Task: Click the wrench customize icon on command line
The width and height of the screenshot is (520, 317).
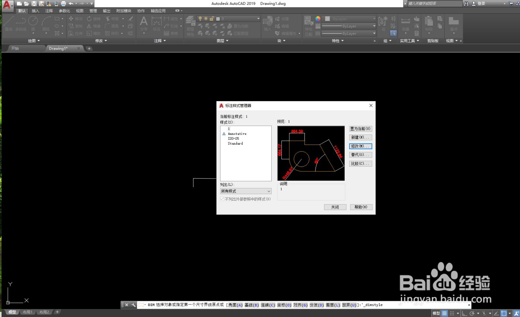Action: (134, 305)
